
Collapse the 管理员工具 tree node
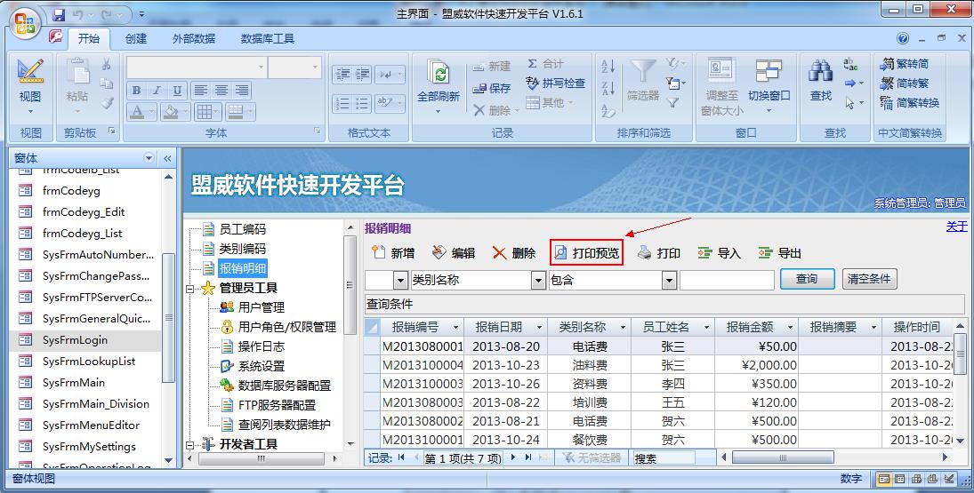(190, 289)
